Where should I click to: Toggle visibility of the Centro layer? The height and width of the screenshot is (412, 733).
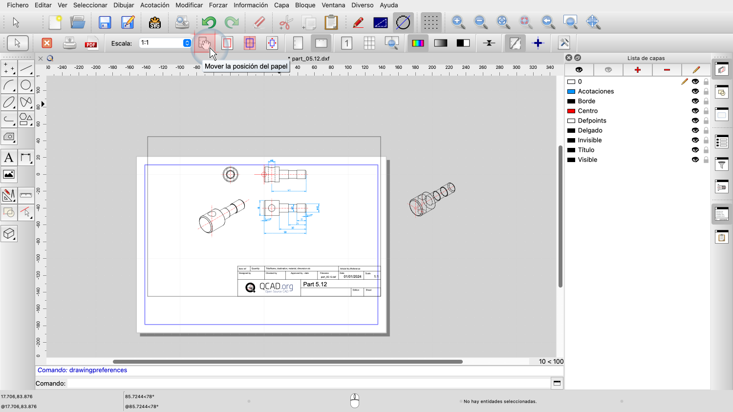(x=695, y=111)
